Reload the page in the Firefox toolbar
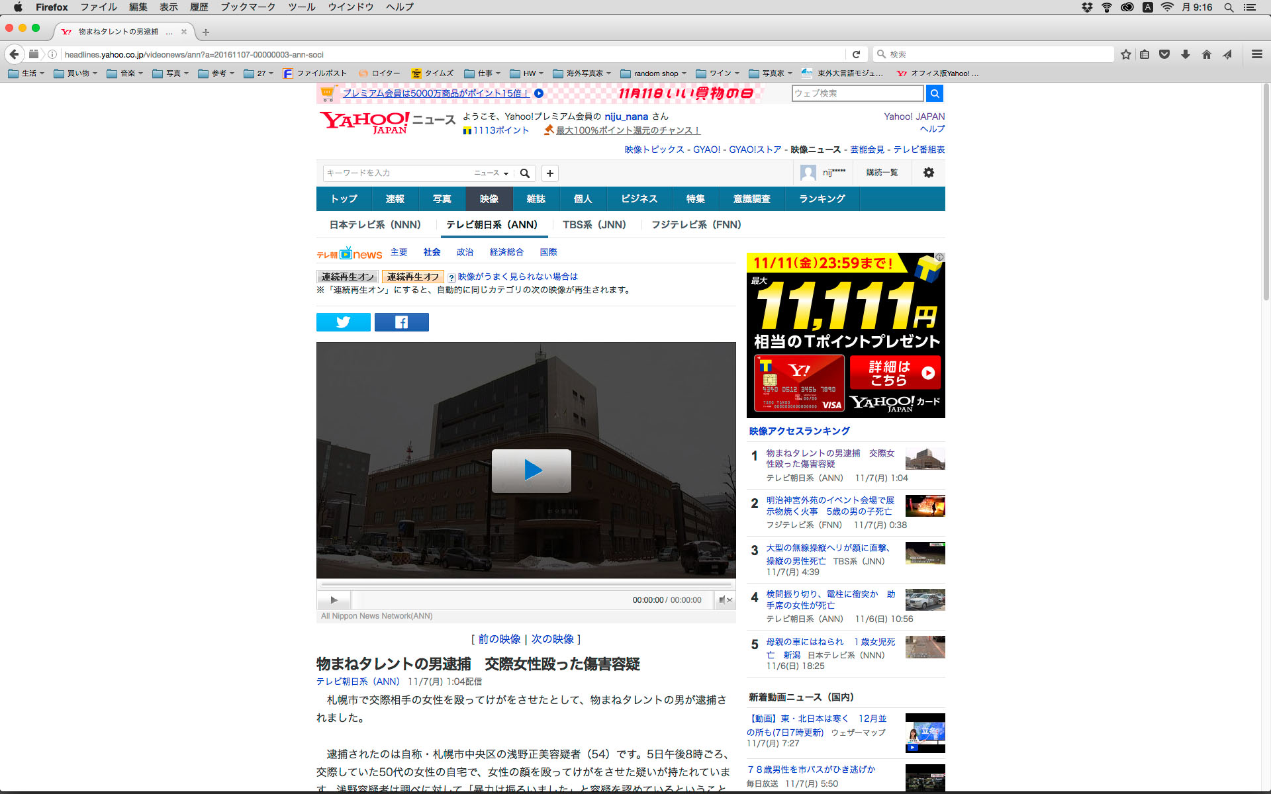 pyautogui.click(x=856, y=54)
